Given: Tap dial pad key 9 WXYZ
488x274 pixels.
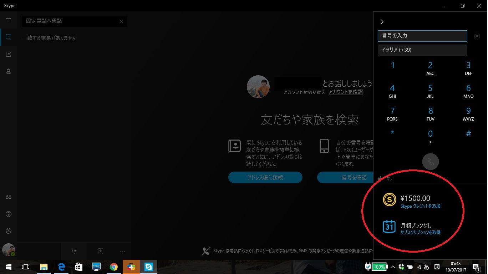Looking at the screenshot, I should (x=468, y=114).
